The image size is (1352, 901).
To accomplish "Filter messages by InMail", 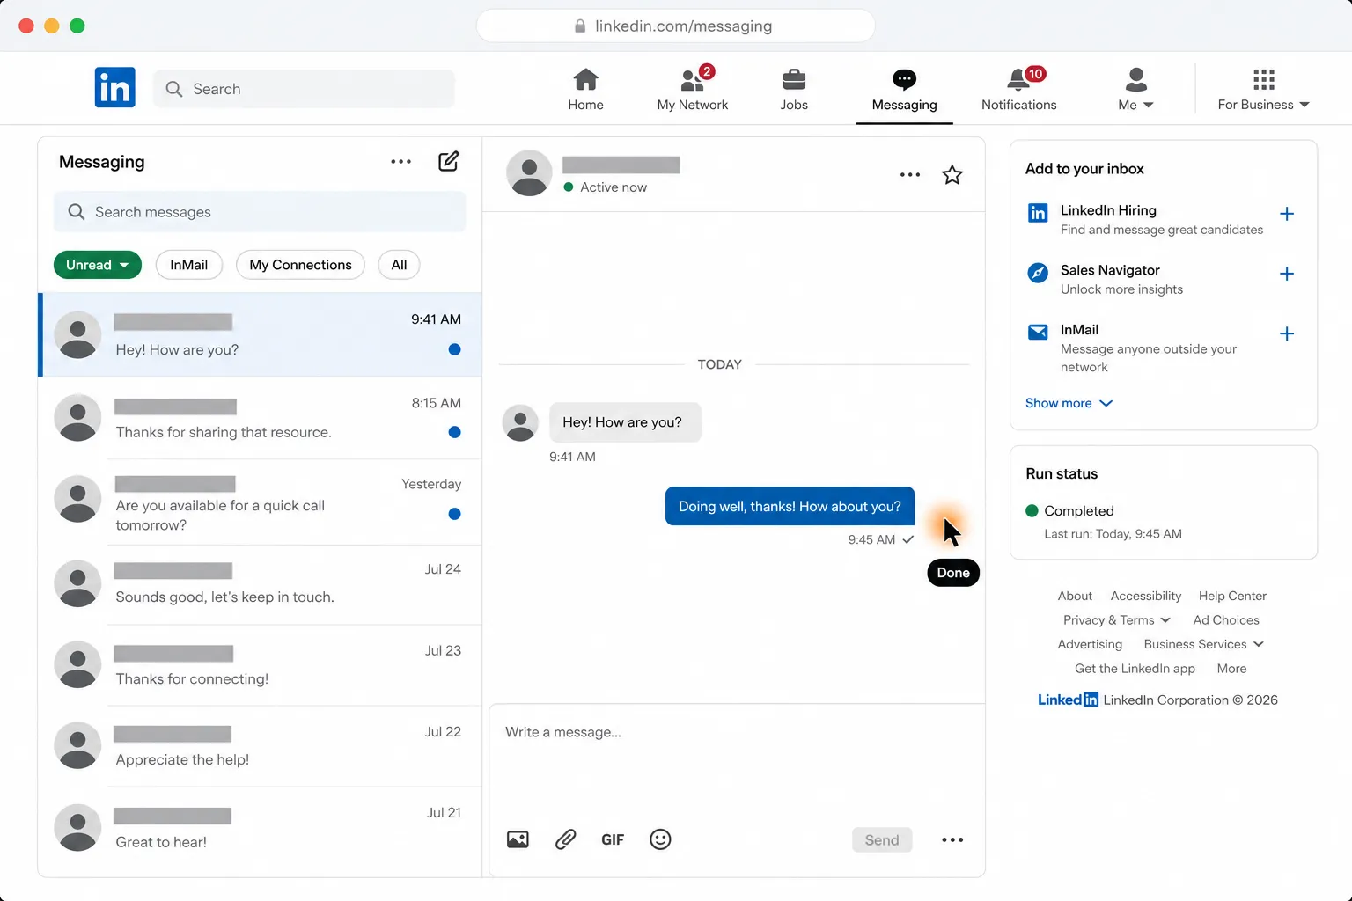I will (188, 265).
